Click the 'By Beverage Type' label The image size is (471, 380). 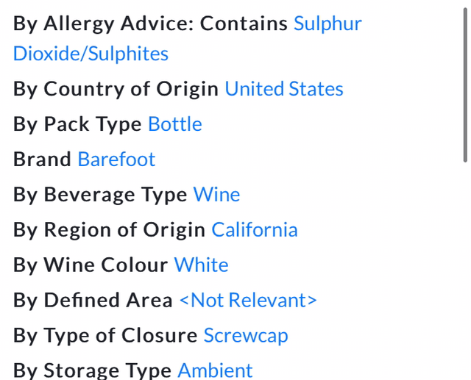[100, 195]
